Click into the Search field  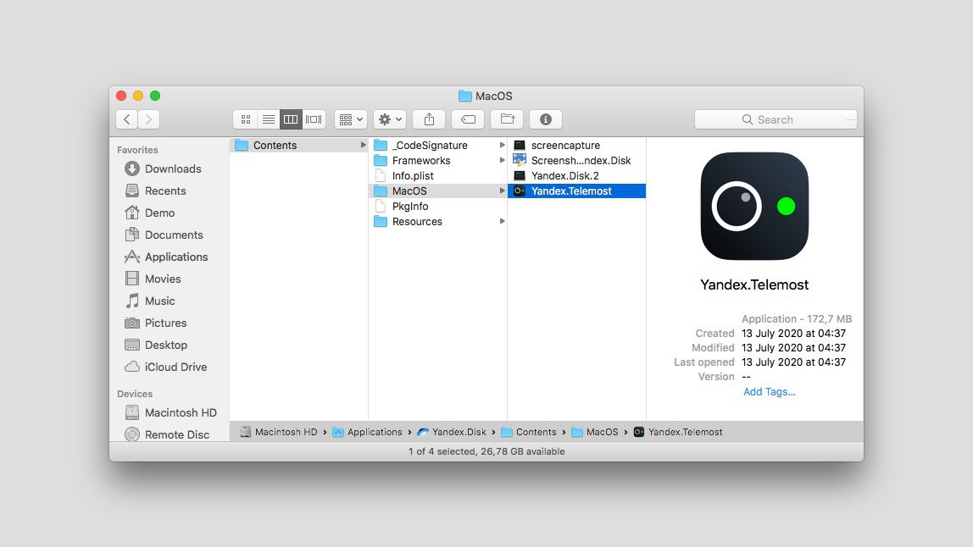pos(776,119)
